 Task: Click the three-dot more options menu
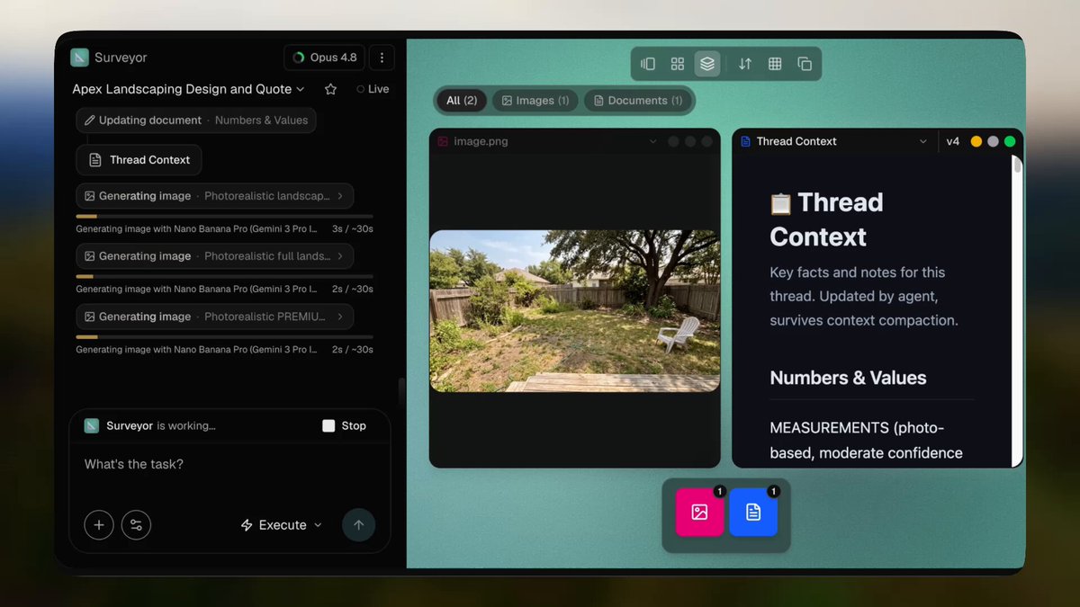[x=382, y=58]
